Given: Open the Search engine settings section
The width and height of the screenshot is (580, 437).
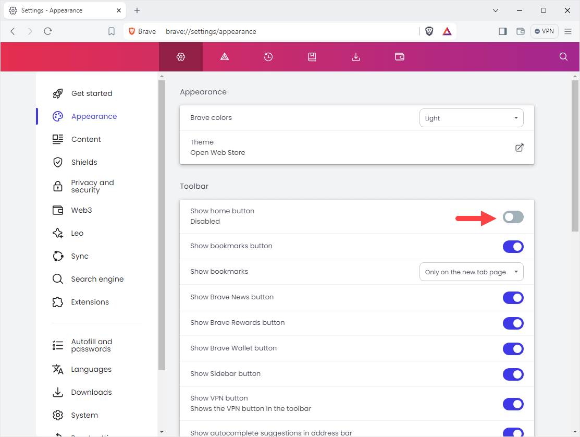Looking at the screenshot, I should pyautogui.click(x=97, y=279).
